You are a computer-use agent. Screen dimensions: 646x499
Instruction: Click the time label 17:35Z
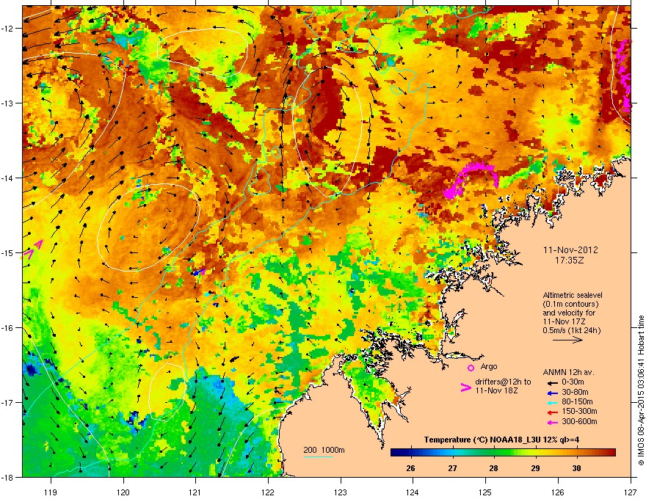click(x=570, y=261)
